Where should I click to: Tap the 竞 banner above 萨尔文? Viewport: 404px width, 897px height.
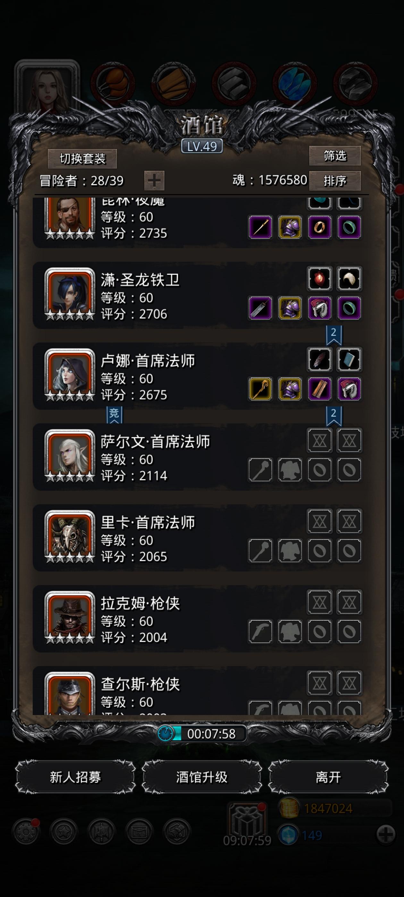pos(114,414)
